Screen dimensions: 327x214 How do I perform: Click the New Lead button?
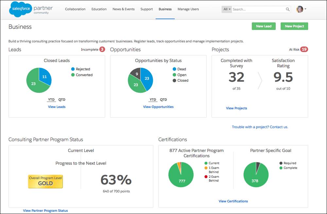264,26
